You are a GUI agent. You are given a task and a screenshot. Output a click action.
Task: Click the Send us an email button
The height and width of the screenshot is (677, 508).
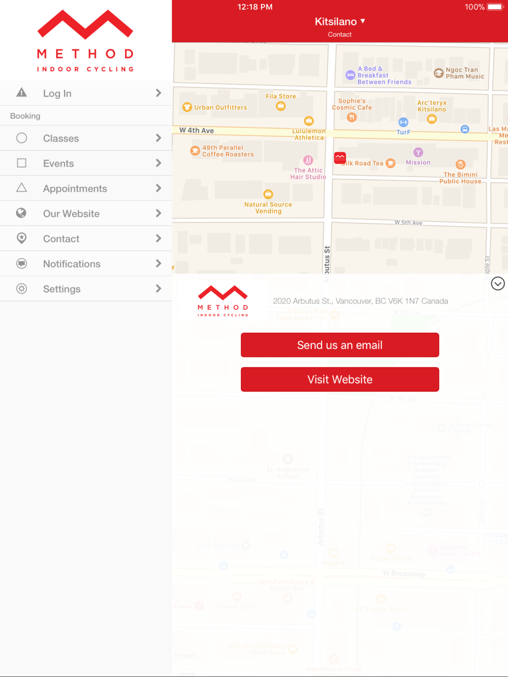[x=340, y=345]
